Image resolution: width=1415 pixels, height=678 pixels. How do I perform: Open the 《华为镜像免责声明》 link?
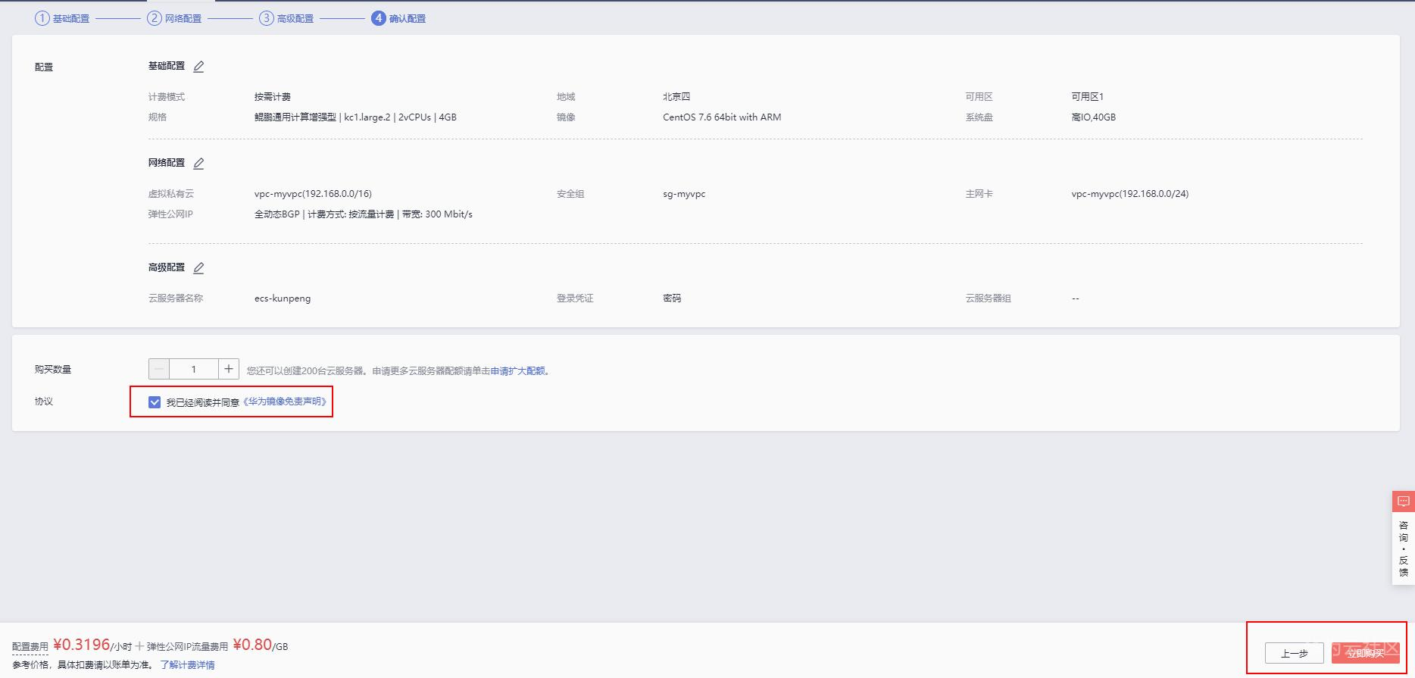pos(285,401)
